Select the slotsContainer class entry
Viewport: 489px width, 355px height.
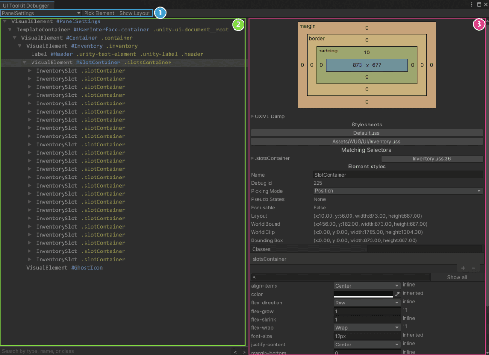pos(367,259)
